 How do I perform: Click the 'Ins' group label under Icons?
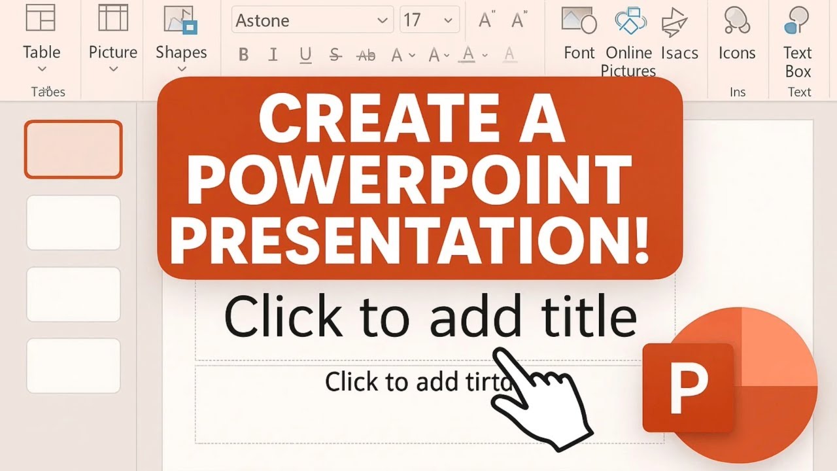(738, 92)
